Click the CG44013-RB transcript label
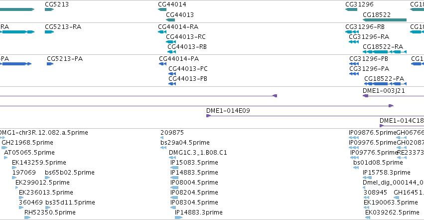The image size is (424, 220). (187, 47)
